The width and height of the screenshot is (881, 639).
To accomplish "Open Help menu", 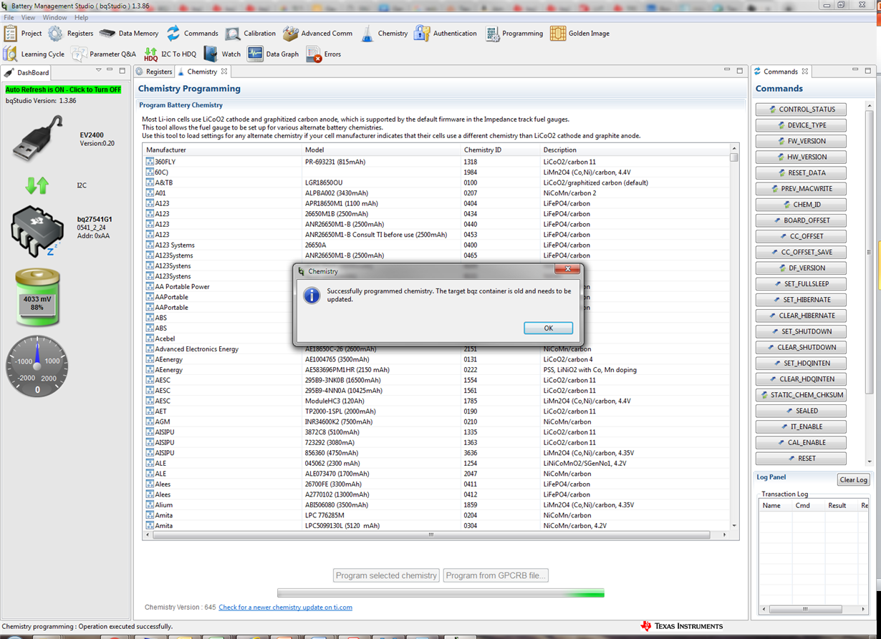I will 82,17.
